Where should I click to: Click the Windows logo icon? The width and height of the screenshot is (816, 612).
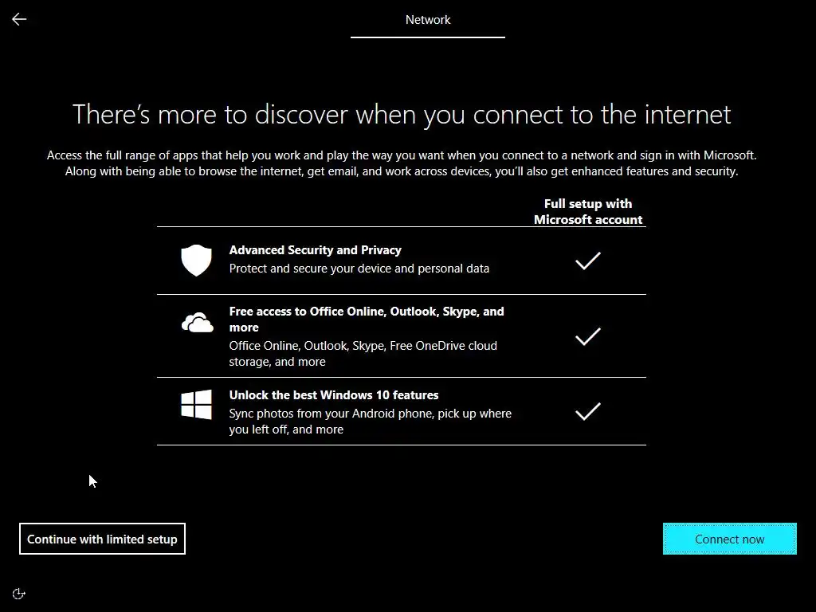click(196, 404)
